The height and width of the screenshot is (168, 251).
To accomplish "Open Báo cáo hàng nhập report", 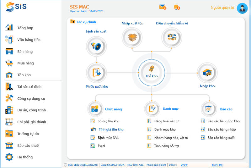I will point(222,130).
